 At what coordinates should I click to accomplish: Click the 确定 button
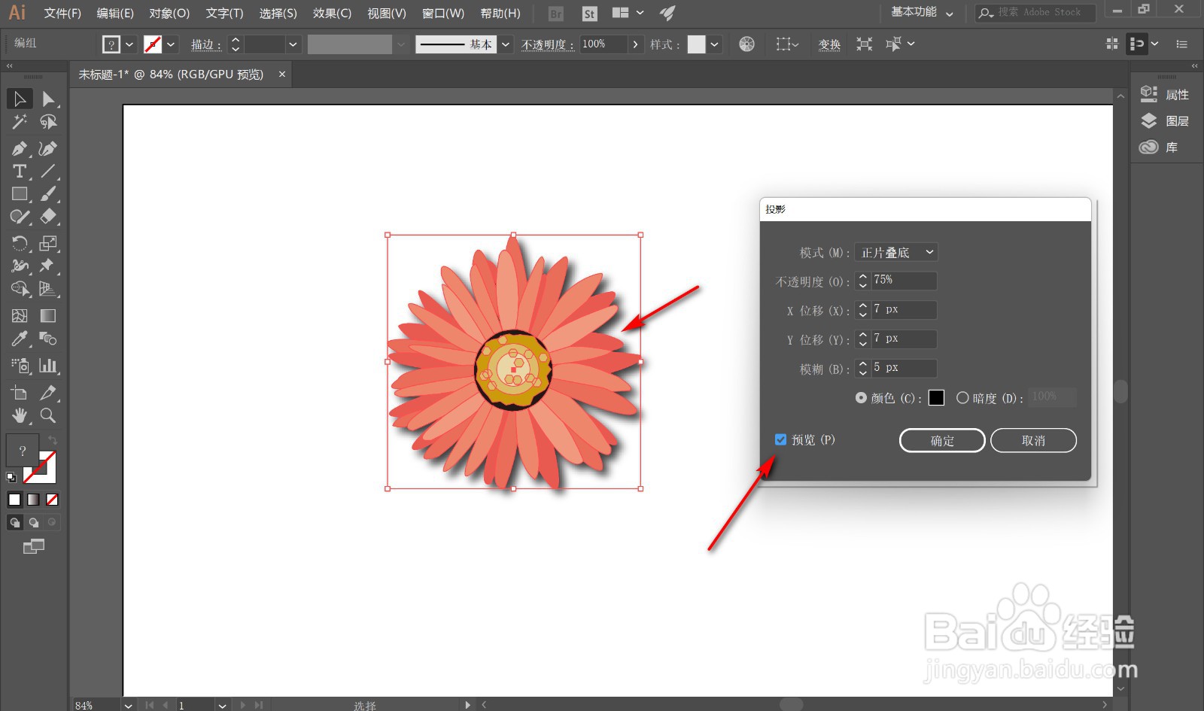tap(942, 441)
